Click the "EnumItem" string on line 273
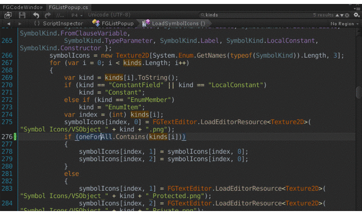 point(125,107)
